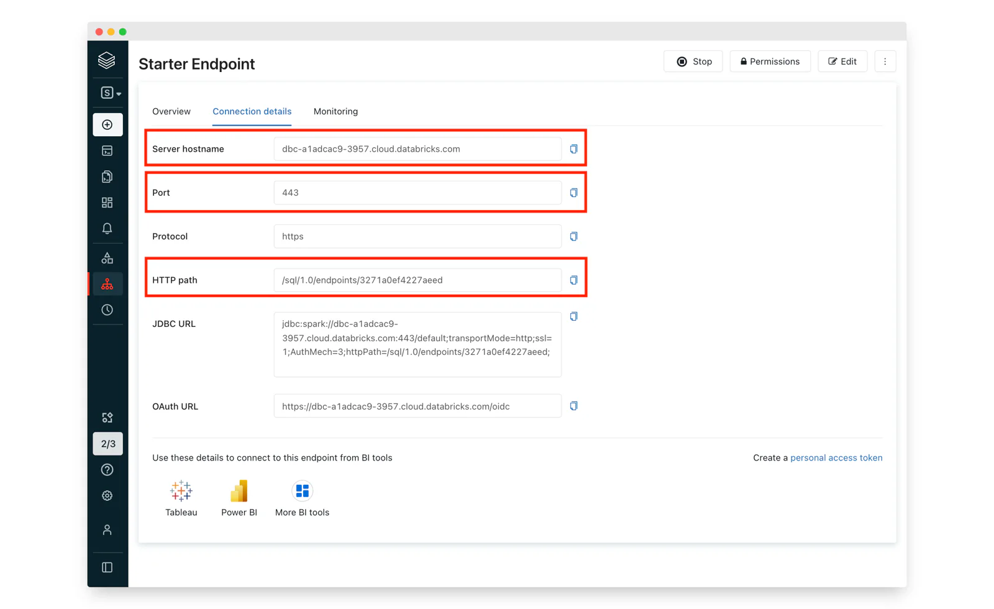The height and width of the screenshot is (609, 994).
Task: Open the Permissions dialog
Action: pyautogui.click(x=770, y=62)
